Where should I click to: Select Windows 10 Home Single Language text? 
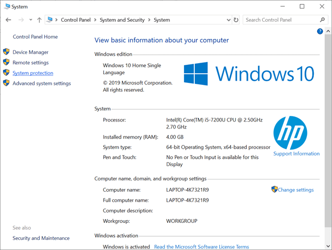pos(132,69)
